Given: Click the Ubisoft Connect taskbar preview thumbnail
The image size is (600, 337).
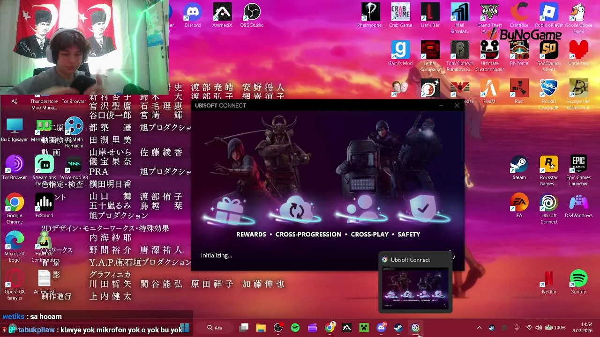Looking at the screenshot, I should [x=415, y=288].
